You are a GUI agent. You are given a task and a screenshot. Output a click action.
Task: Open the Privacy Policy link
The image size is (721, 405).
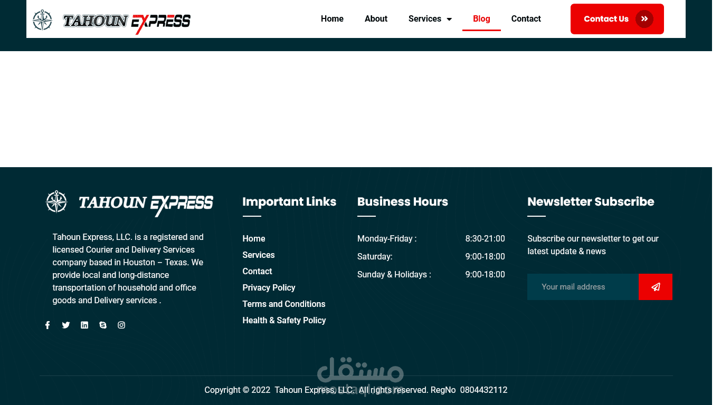(x=269, y=288)
